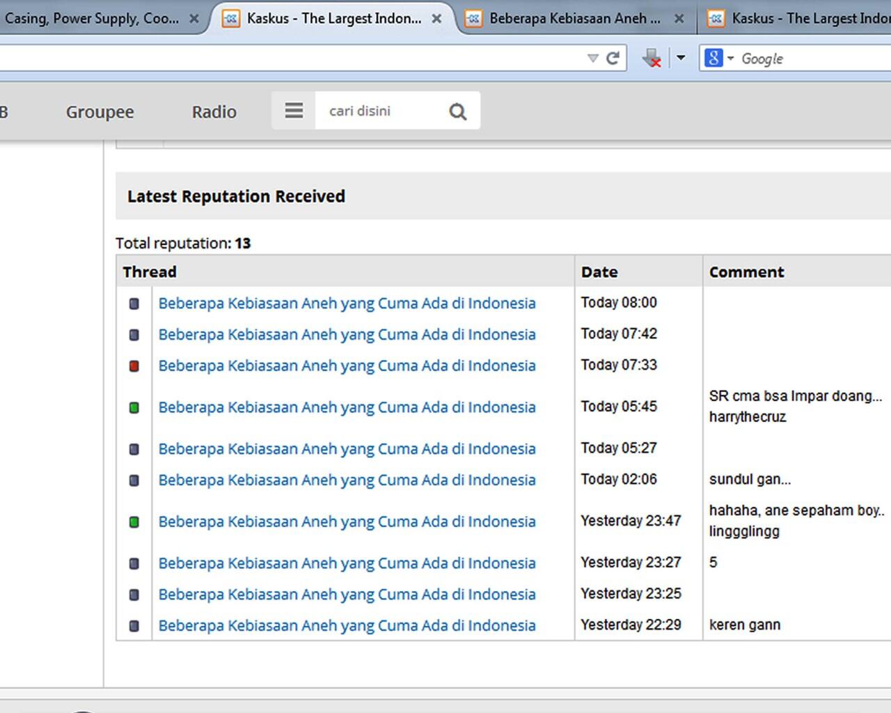Open the hamburger menu beside the search box

point(294,111)
